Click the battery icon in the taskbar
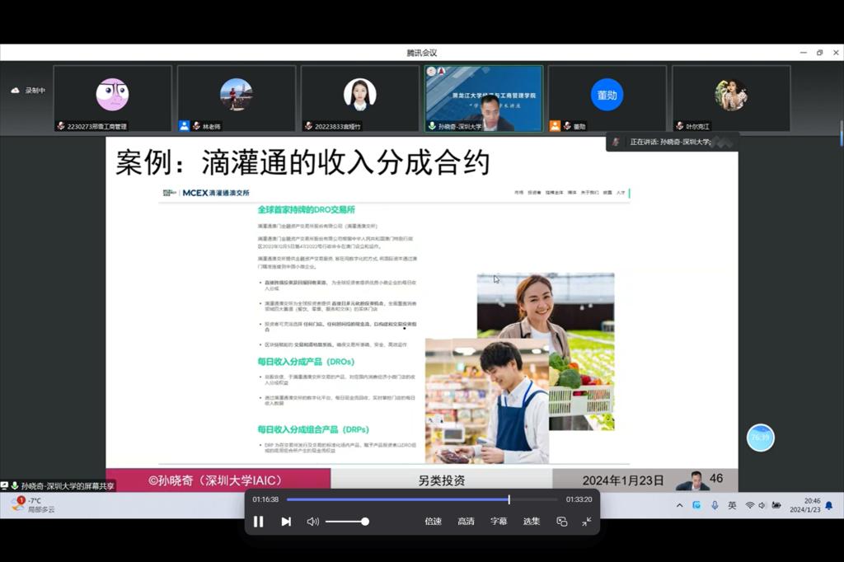Screen dimensions: 844x562 tap(776, 505)
